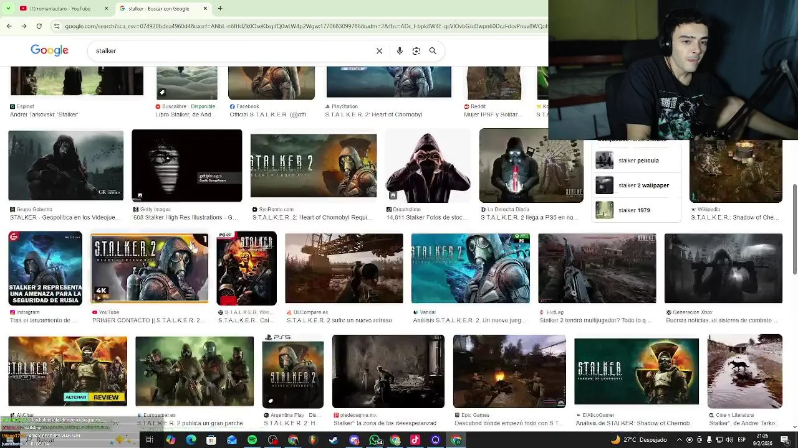Screen dimensions: 798x448
Task: Open piedepagina zona de los desesperanzados image
Action: 388,371
